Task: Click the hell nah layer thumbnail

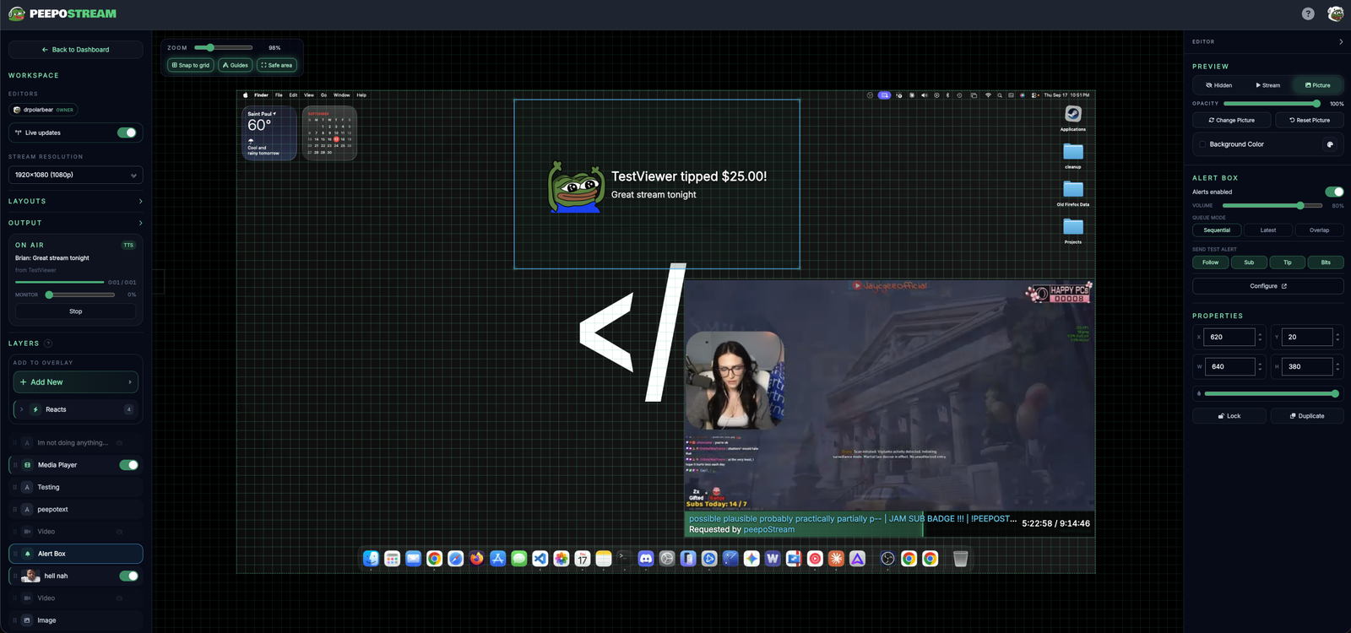Action: (30, 576)
